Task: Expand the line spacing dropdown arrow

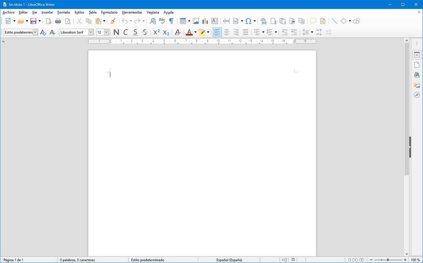Action: [312, 33]
